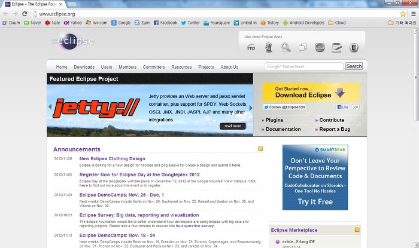This screenshot has height=248, width=419.
Task: Open the Twitter bookmark
Action: tap(190, 23)
